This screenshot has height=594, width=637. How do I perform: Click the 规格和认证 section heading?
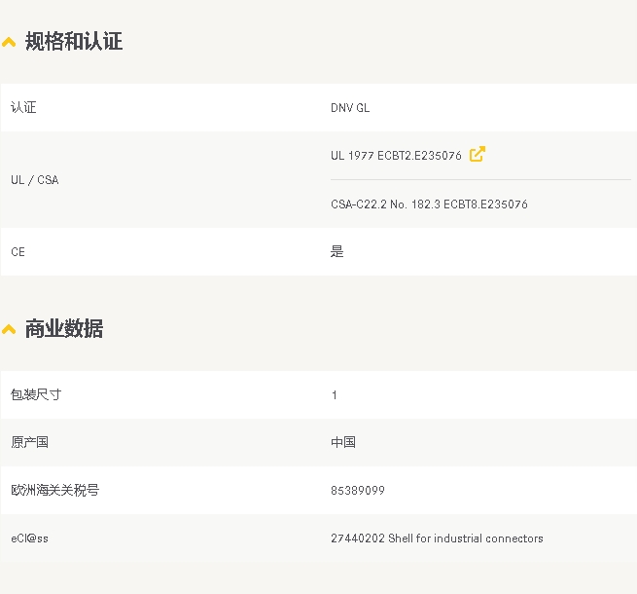pyautogui.click(x=74, y=42)
